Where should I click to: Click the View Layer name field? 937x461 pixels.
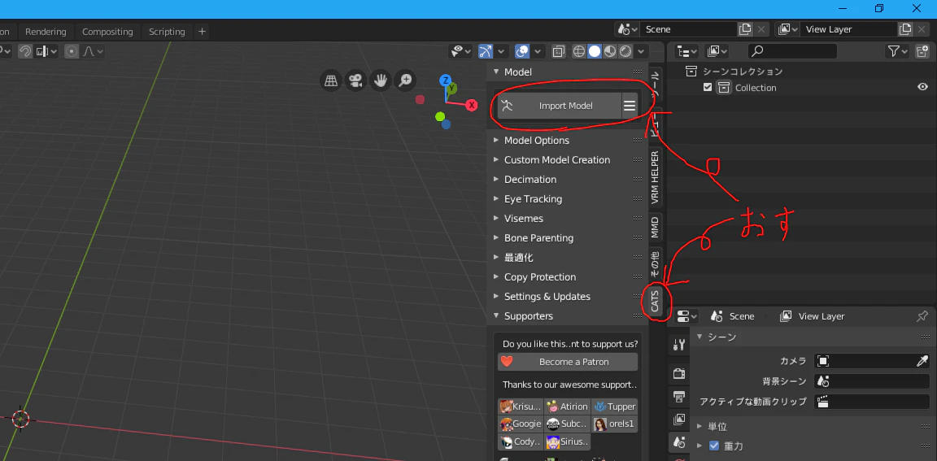[848, 29]
